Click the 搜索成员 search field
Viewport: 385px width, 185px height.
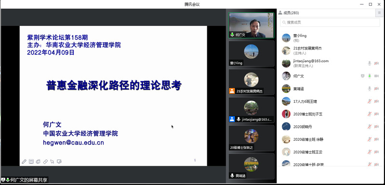[330, 22]
